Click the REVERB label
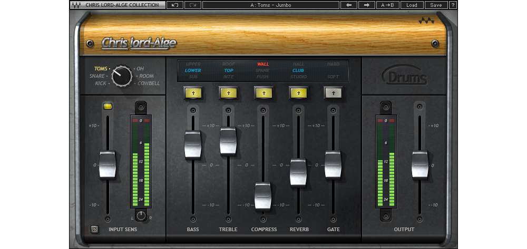527x249 pixels. 299,230
